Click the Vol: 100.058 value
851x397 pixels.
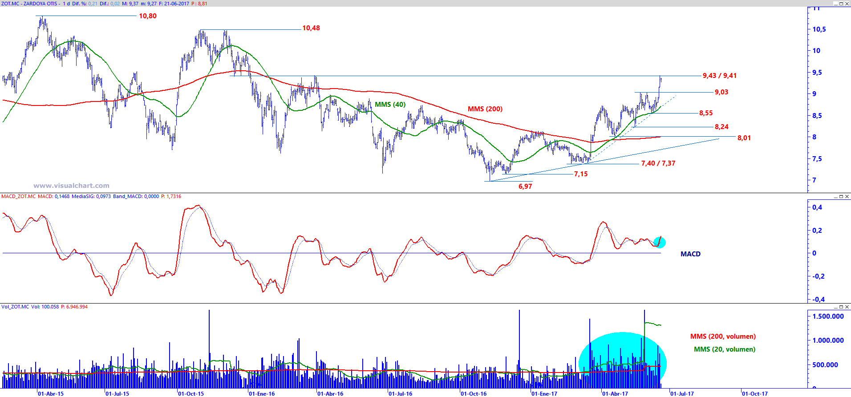(45, 307)
